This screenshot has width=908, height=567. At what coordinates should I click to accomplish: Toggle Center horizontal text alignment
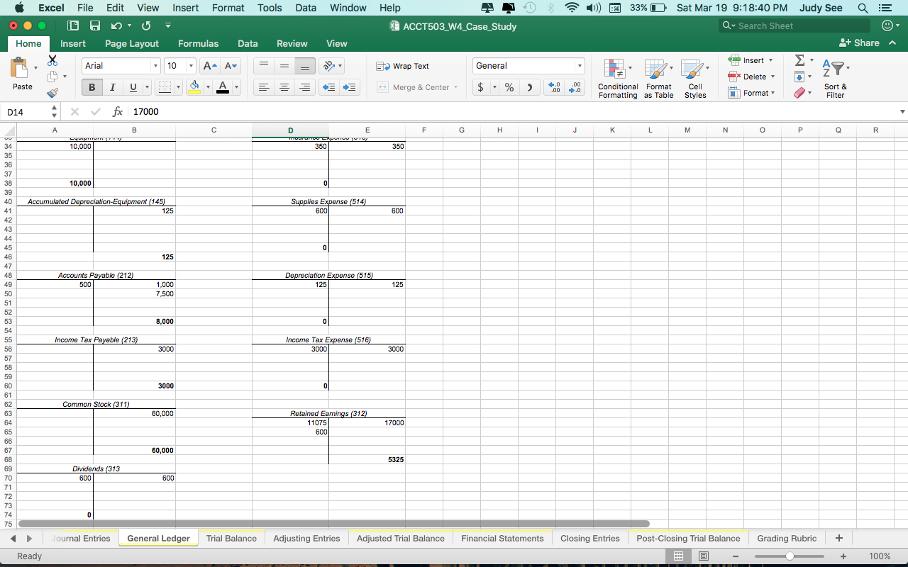click(284, 87)
